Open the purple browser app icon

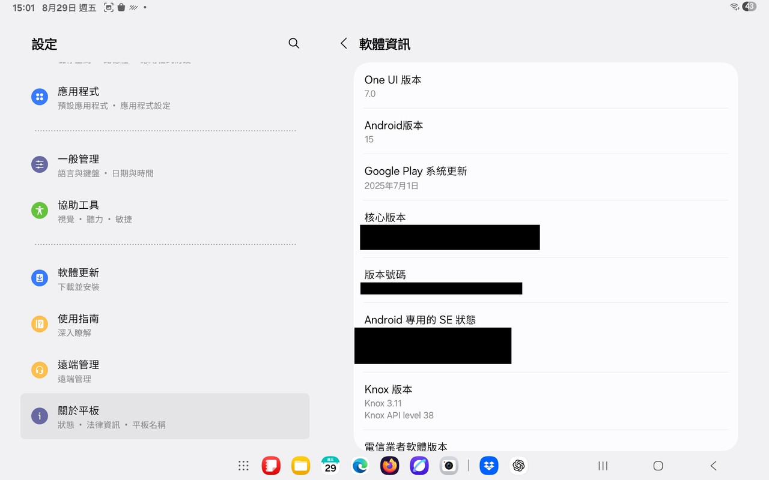419,466
